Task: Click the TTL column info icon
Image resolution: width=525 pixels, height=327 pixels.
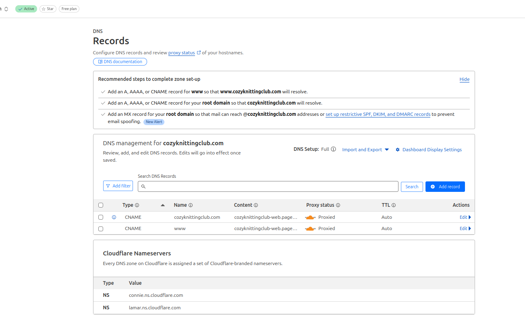Action: [x=394, y=205]
